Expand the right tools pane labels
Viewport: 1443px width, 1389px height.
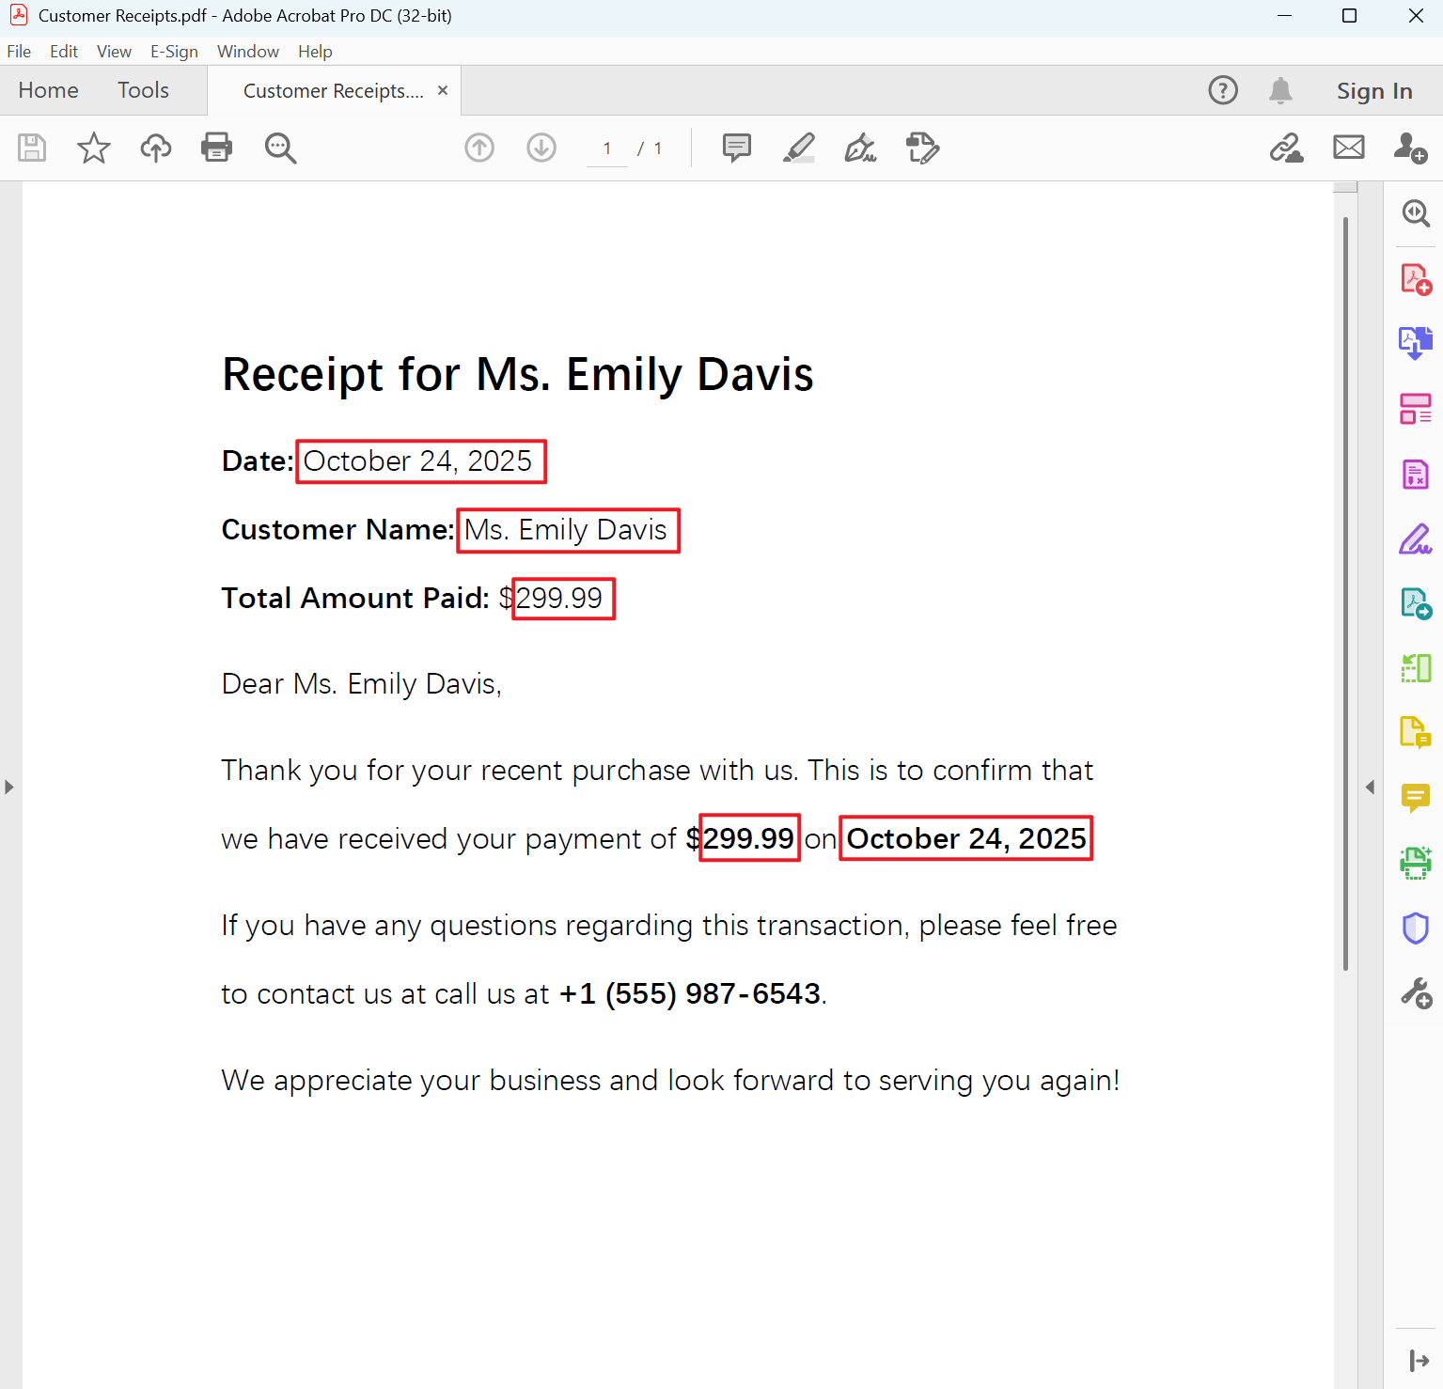pyautogui.click(x=1419, y=1360)
